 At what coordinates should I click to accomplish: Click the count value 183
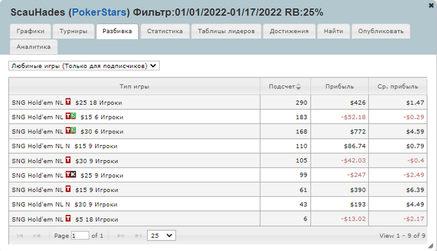point(302,117)
